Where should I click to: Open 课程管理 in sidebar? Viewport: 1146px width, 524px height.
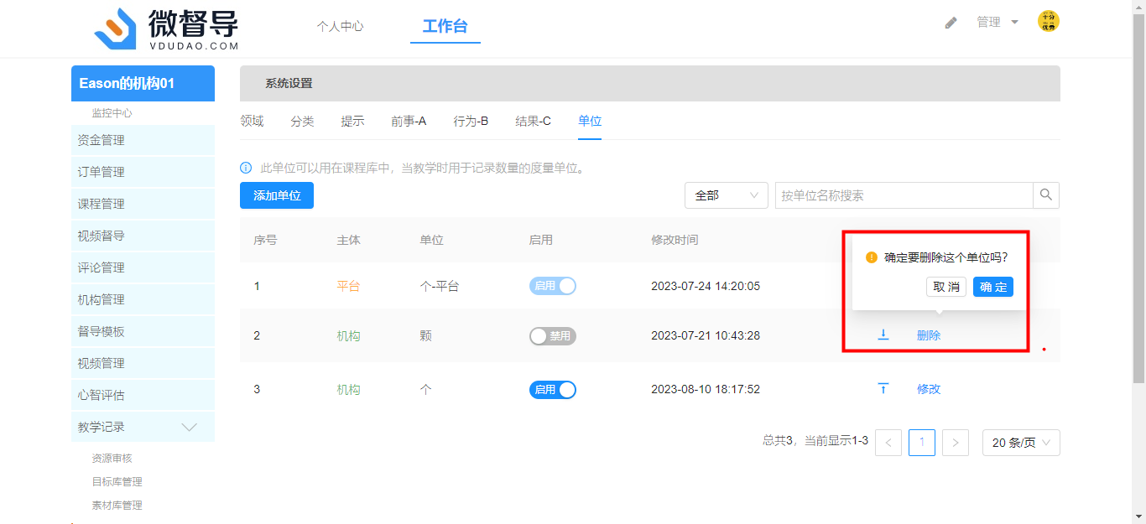(143, 204)
